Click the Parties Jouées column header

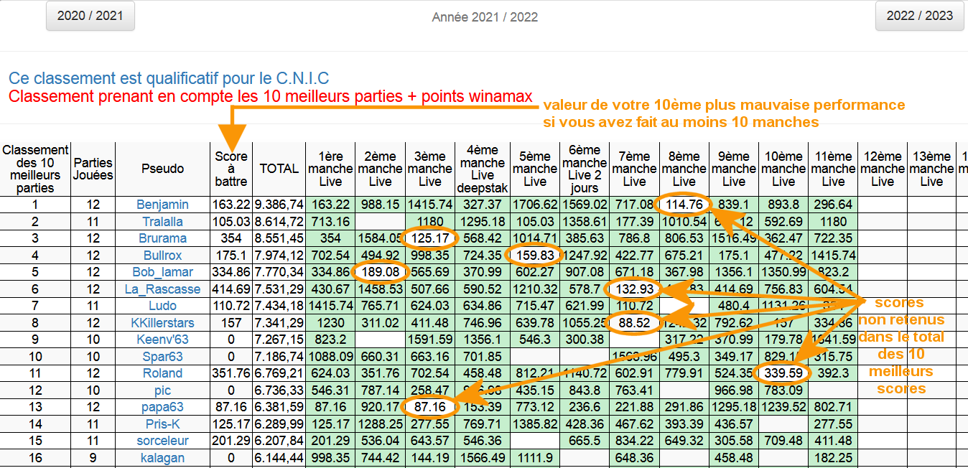point(93,169)
